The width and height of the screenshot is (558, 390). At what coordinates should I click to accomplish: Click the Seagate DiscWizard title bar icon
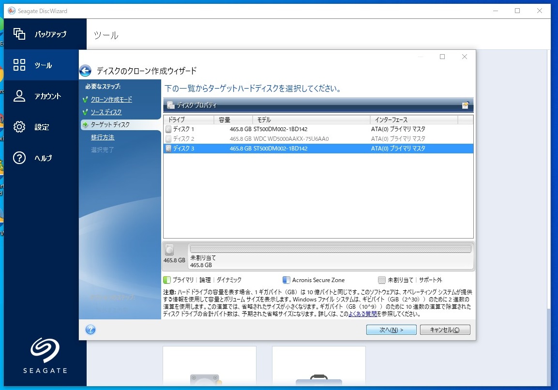[x=12, y=11]
